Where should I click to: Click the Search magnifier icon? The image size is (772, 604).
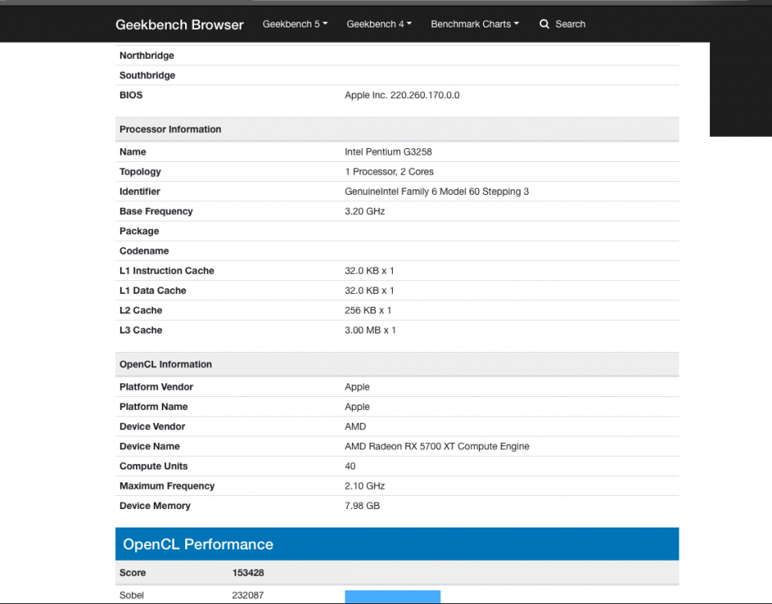tap(544, 24)
